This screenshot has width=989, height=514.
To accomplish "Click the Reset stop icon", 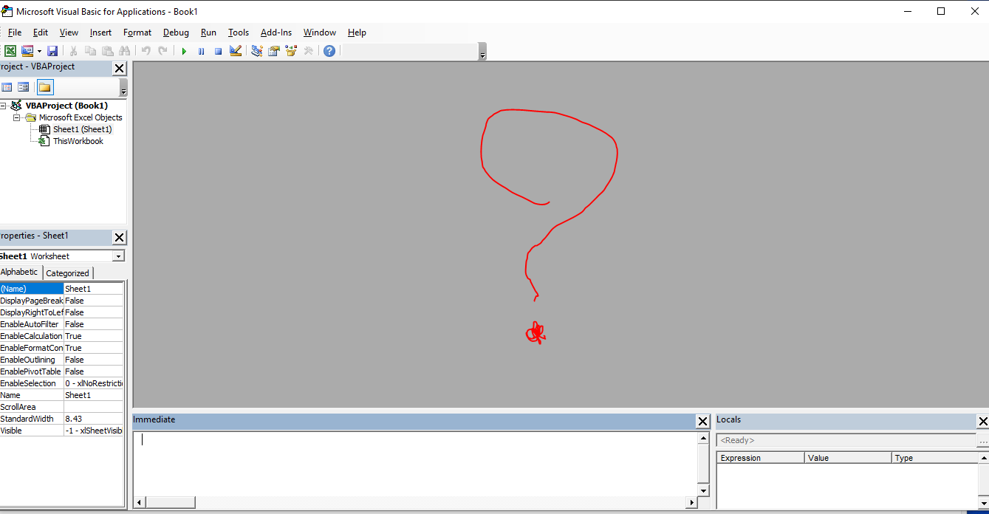I will 218,51.
